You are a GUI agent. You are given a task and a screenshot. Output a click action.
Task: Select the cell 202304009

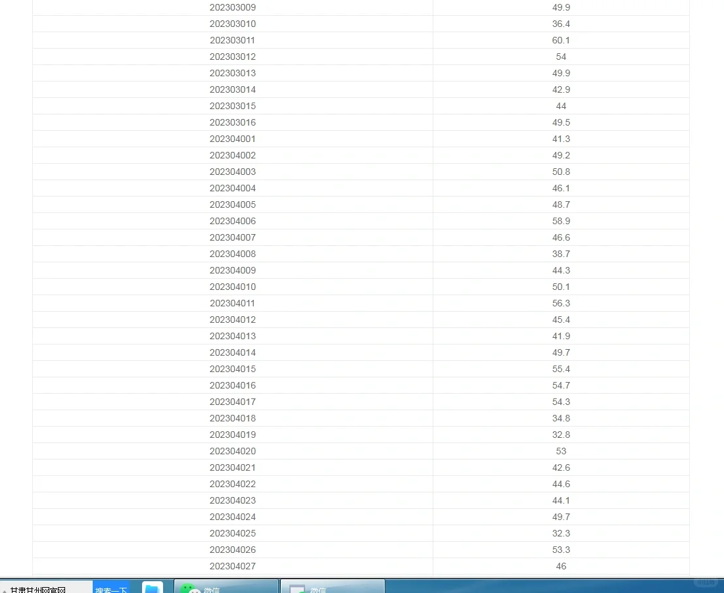coord(233,270)
